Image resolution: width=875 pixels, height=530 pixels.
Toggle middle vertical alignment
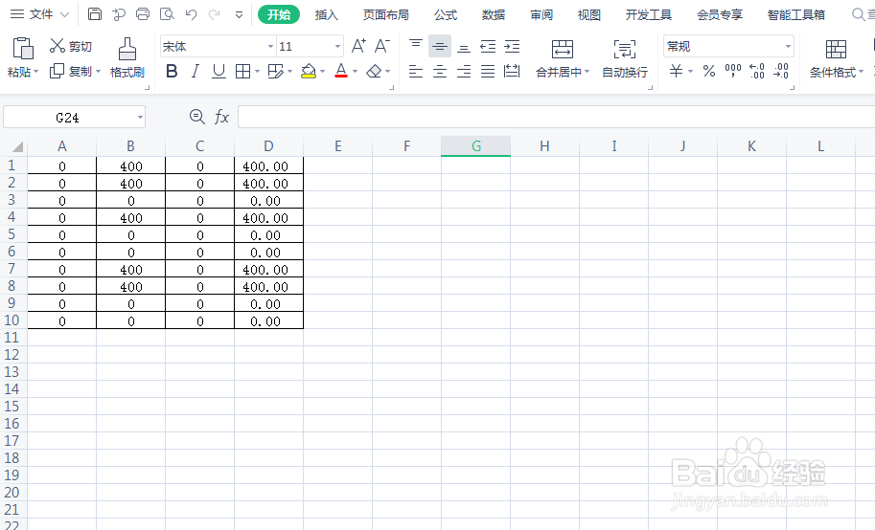tap(440, 46)
